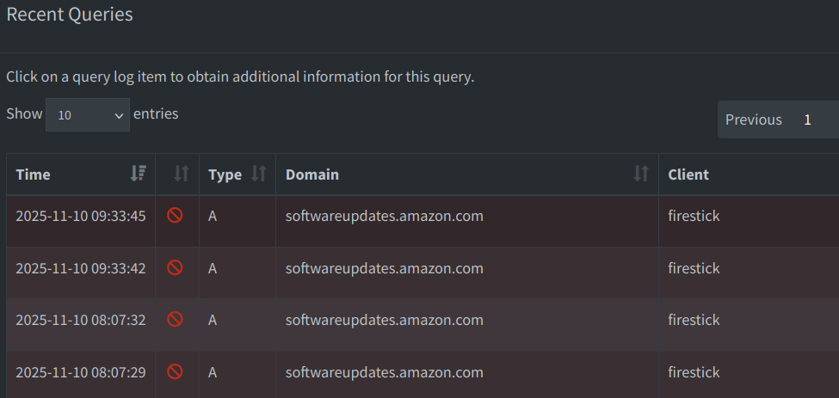Screen dimensions: 839x398
Task: Open query row at 09:33:42
Action: point(80,268)
